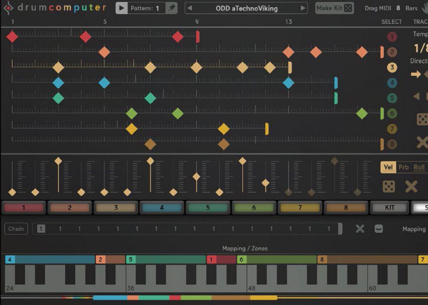Open the KIT tab
Screen dimensions: 428x305
pyautogui.click(x=390, y=208)
